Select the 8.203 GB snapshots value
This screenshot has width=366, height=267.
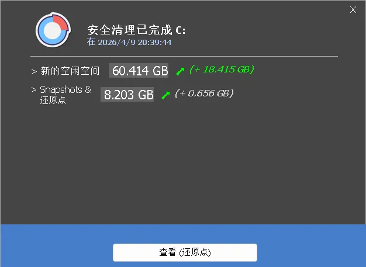(127, 95)
